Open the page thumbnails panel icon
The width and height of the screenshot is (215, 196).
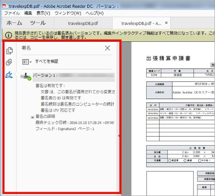click(x=9, y=51)
